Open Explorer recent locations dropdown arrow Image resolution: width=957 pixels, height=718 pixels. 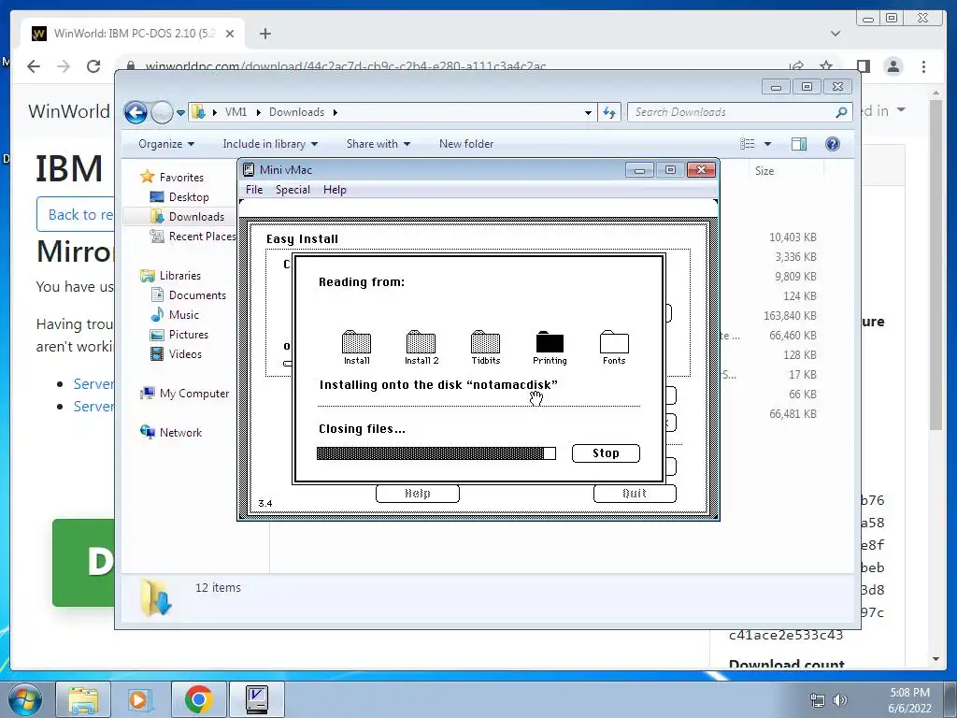[x=180, y=113]
